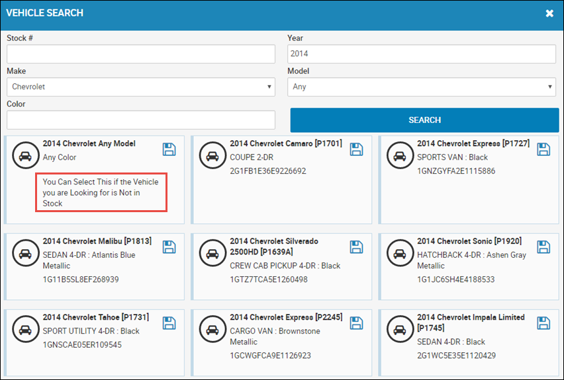
Task: Select 2014 Chevrolet Sonic [P1920] title
Action: click(x=469, y=241)
